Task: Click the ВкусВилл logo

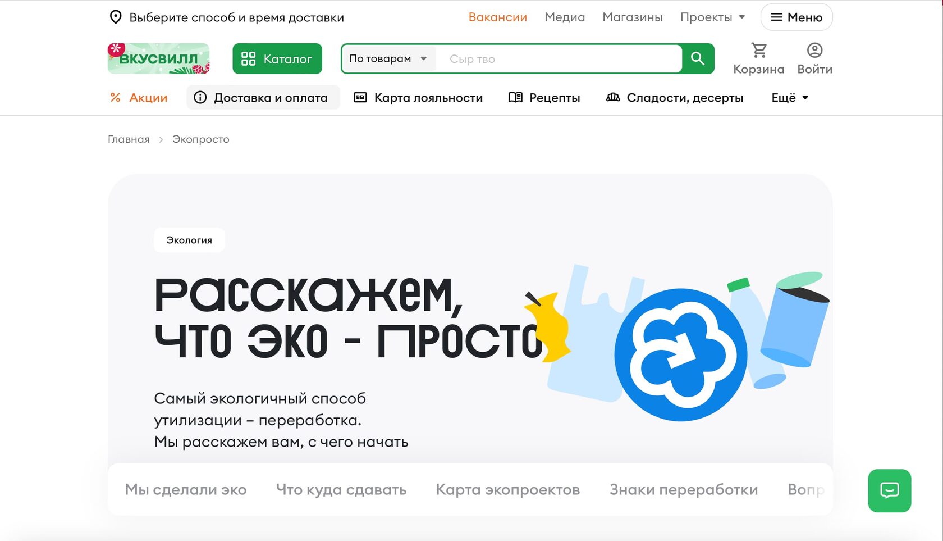Action: pyautogui.click(x=158, y=58)
